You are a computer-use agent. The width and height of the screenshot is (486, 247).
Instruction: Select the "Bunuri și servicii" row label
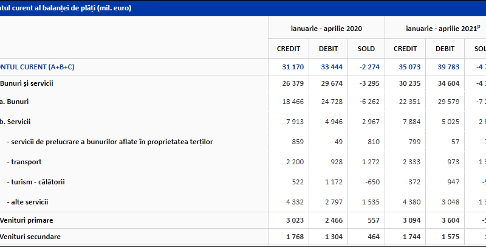click(x=30, y=83)
